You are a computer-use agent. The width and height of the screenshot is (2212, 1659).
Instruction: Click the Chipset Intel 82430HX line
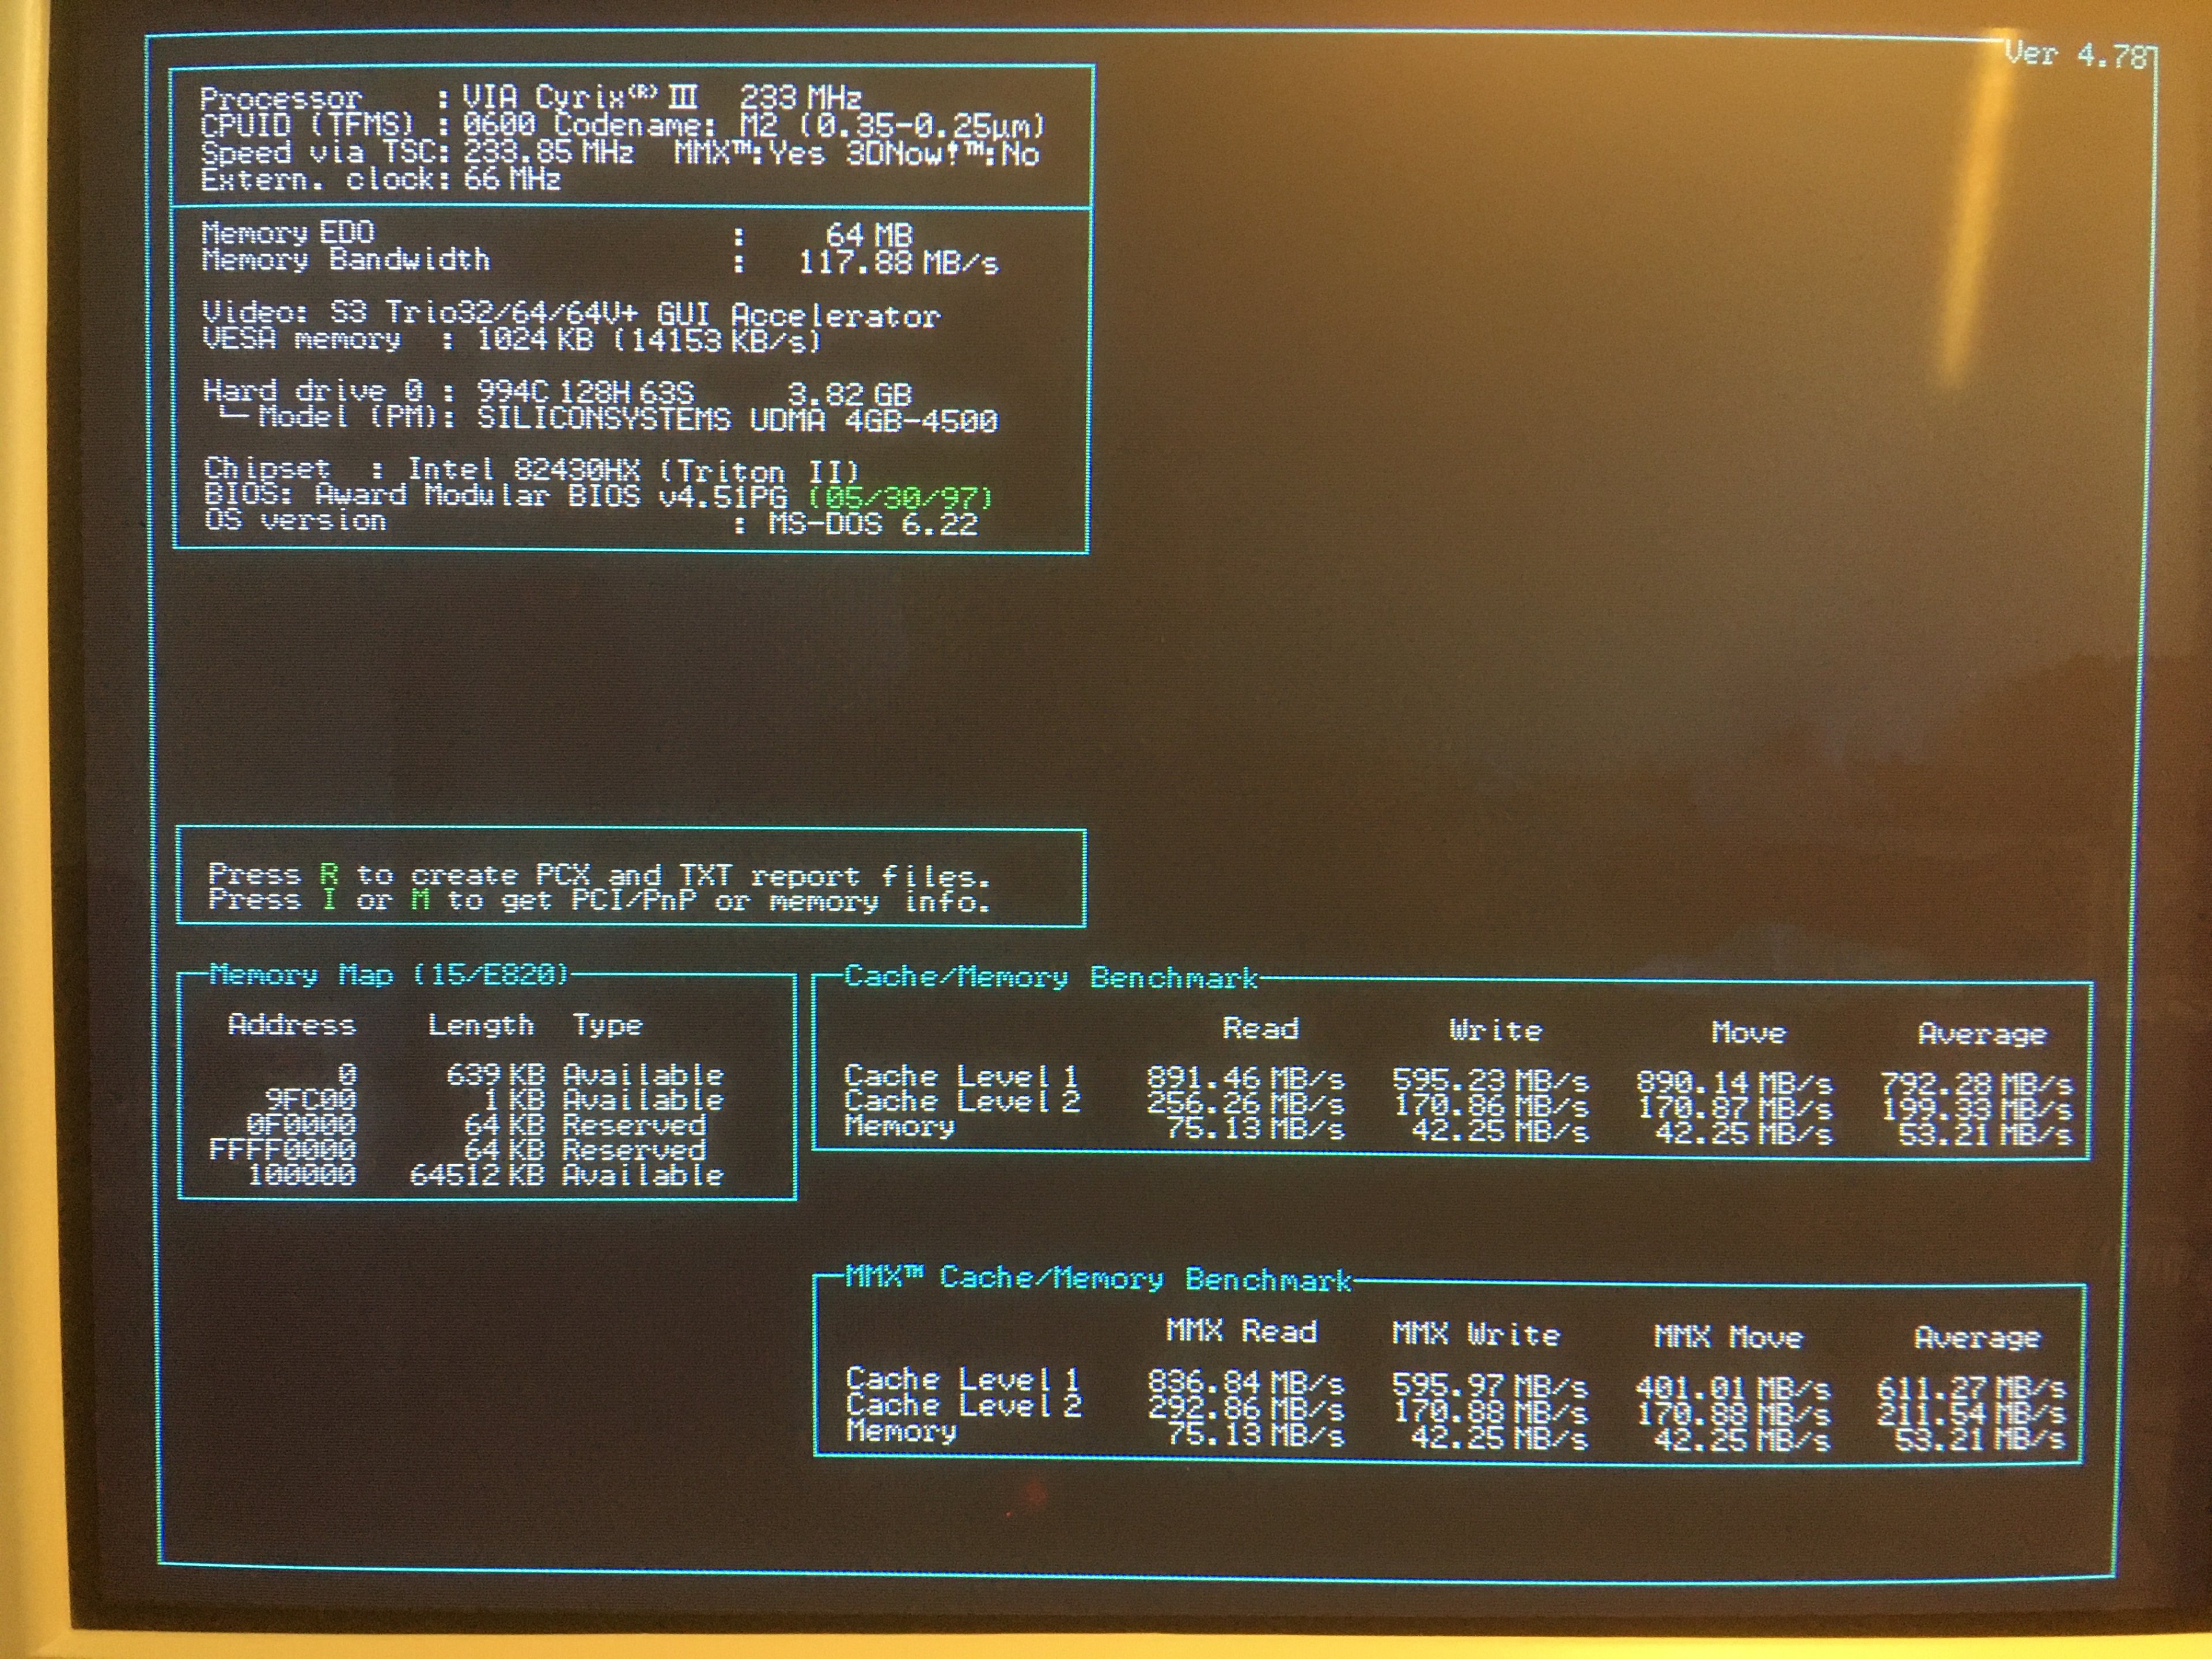pyautogui.click(x=531, y=470)
